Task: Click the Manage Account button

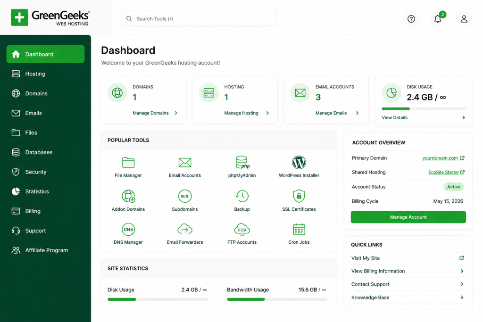Action: coord(408,217)
